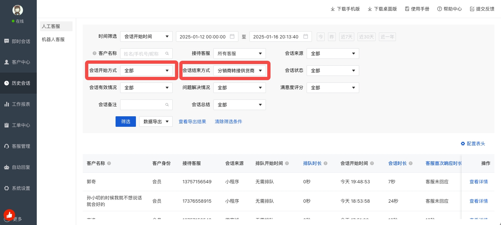Click calendar icon in end date field
Image resolution: width=501 pixels, height=225 pixels.
tap(306, 36)
